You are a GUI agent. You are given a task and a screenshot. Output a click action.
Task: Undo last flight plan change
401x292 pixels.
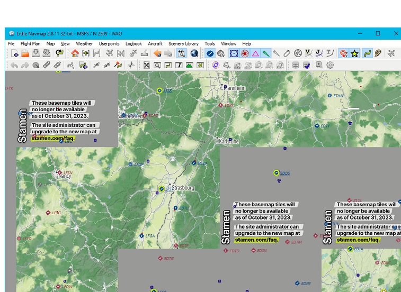click(x=14, y=65)
